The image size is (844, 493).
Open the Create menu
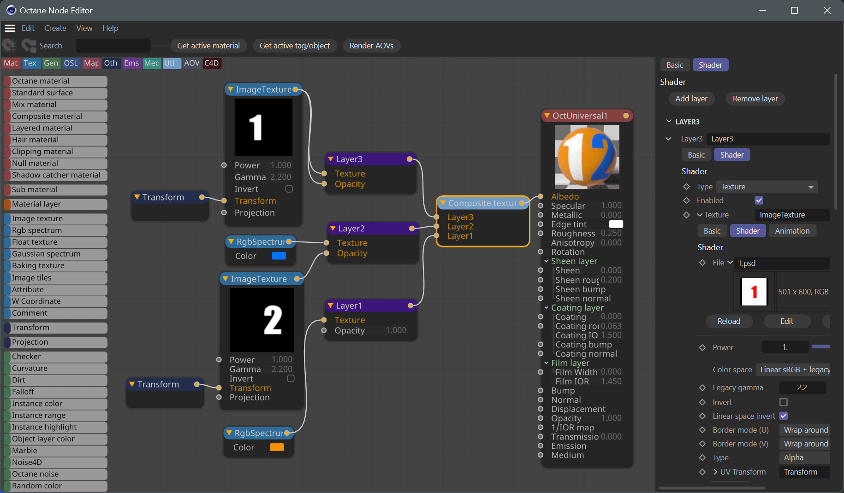tap(55, 28)
